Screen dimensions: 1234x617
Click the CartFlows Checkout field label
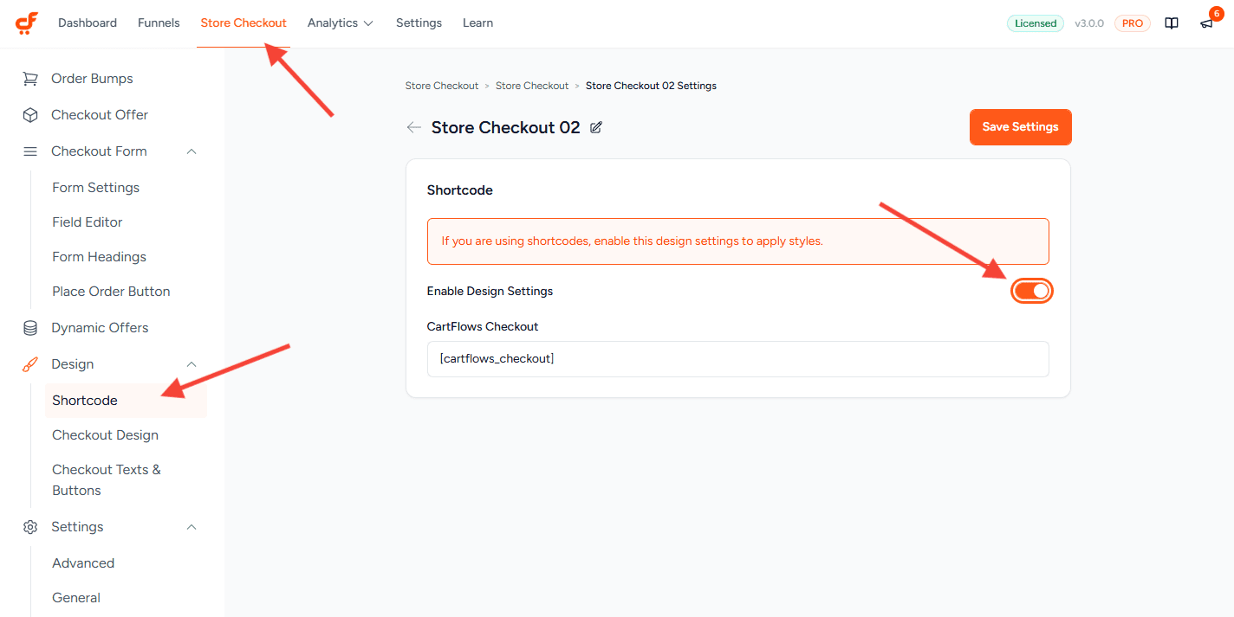[483, 327]
